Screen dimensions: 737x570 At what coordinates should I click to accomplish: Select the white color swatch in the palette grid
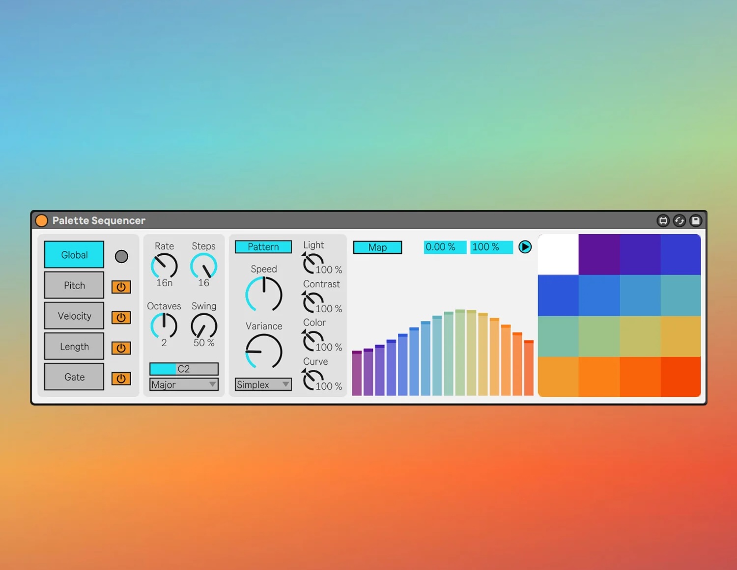point(558,254)
